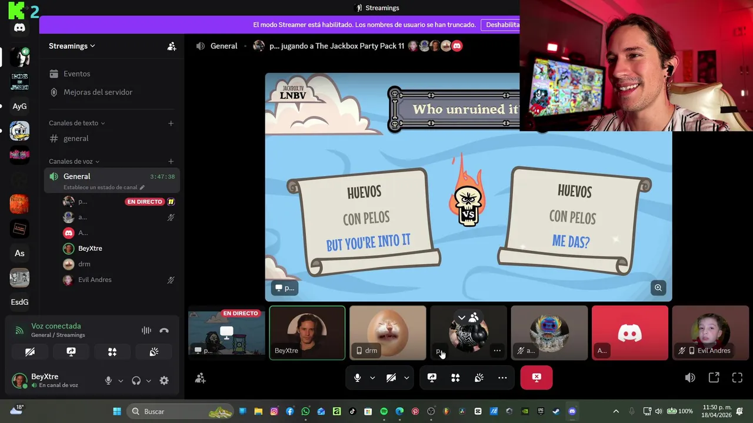
Task: Collapse Canales de texto category
Action: pyautogui.click(x=77, y=123)
